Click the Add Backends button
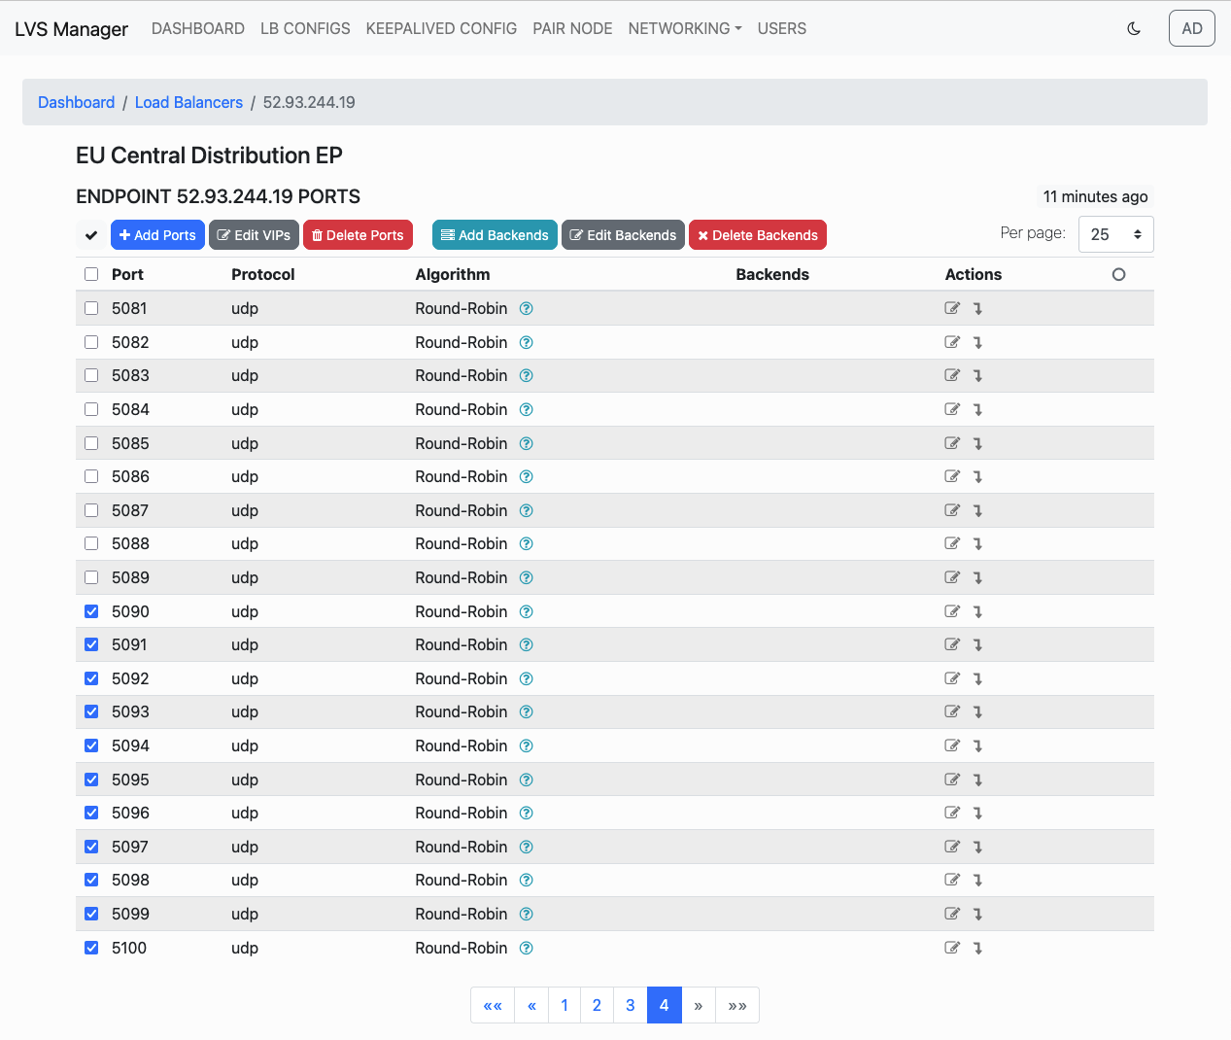 pyautogui.click(x=495, y=235)
